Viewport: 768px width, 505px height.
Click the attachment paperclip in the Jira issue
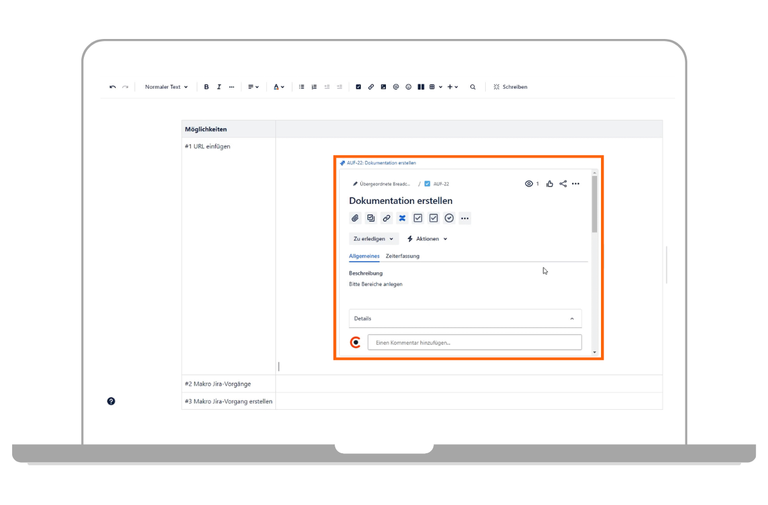(x=355, y=218)
